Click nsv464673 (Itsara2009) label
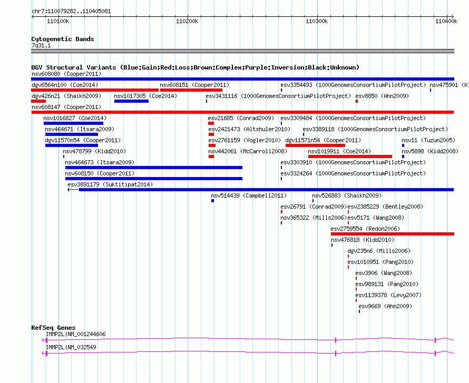Screen dimensions: 469x383 (x=100, y=162)
